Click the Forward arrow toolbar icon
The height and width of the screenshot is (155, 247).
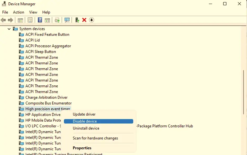[11, 20]
